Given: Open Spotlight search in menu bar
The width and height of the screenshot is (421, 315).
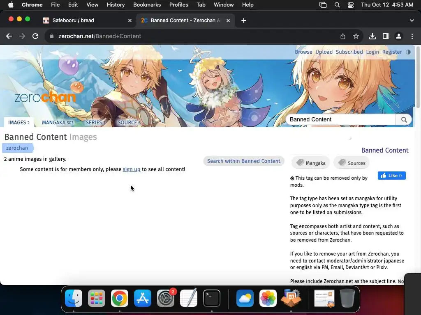Looking at the screenshot, I should click(x=337, y=5).
